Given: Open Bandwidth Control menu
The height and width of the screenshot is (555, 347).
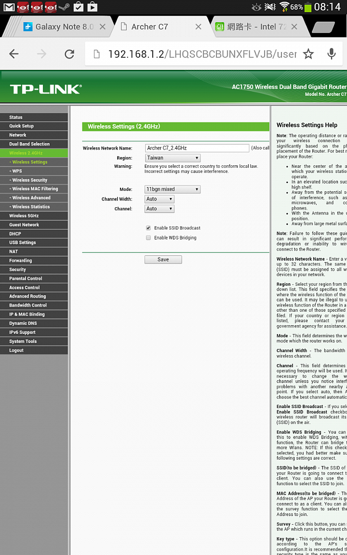Looking at the screenshot, I should pos(34,305).
